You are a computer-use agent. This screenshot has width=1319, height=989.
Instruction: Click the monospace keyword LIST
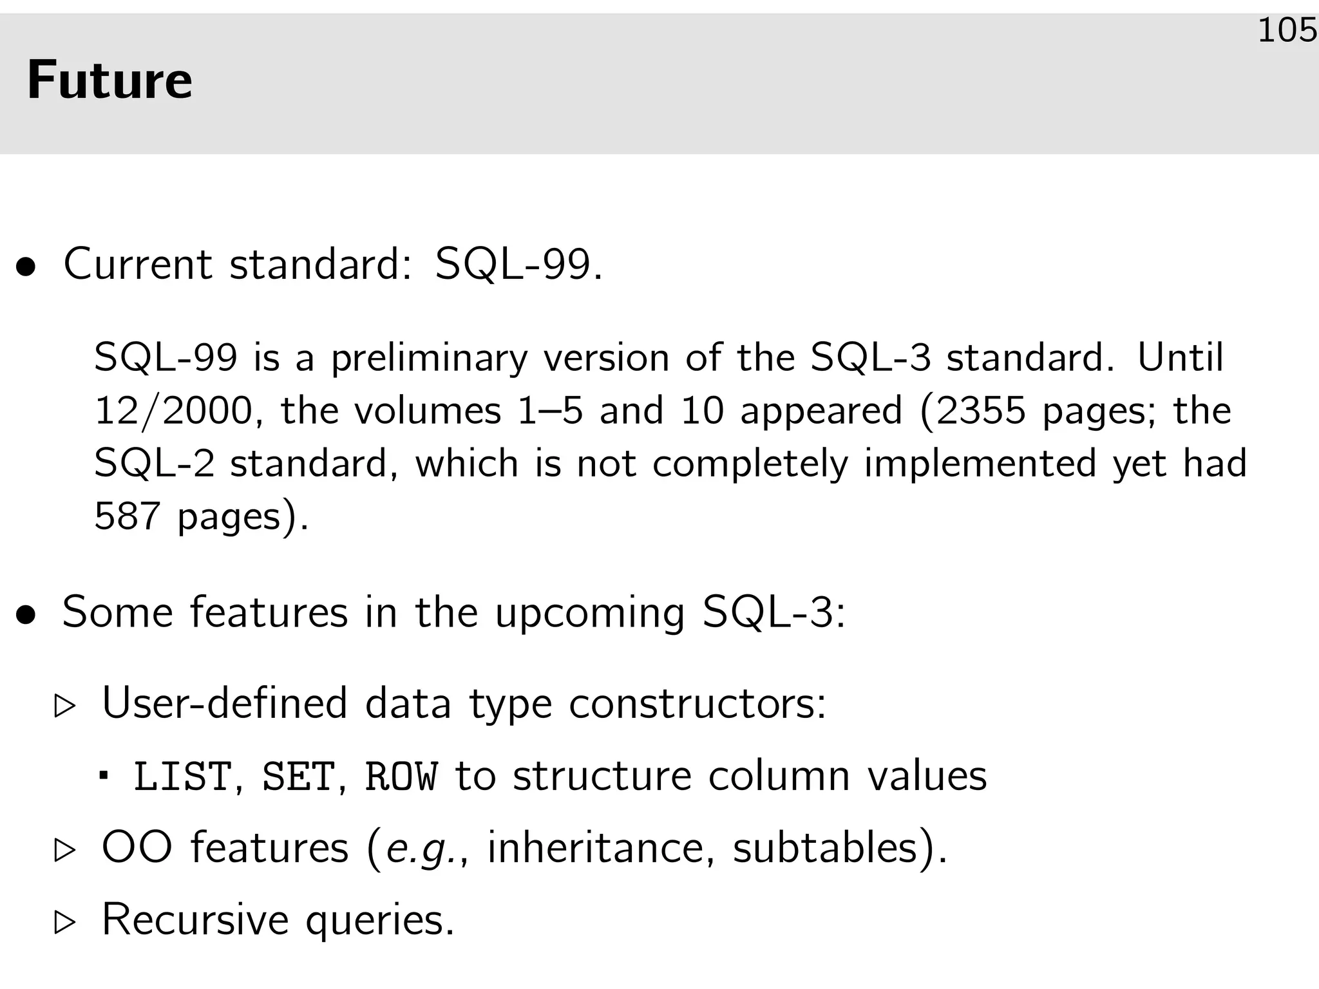182,777
